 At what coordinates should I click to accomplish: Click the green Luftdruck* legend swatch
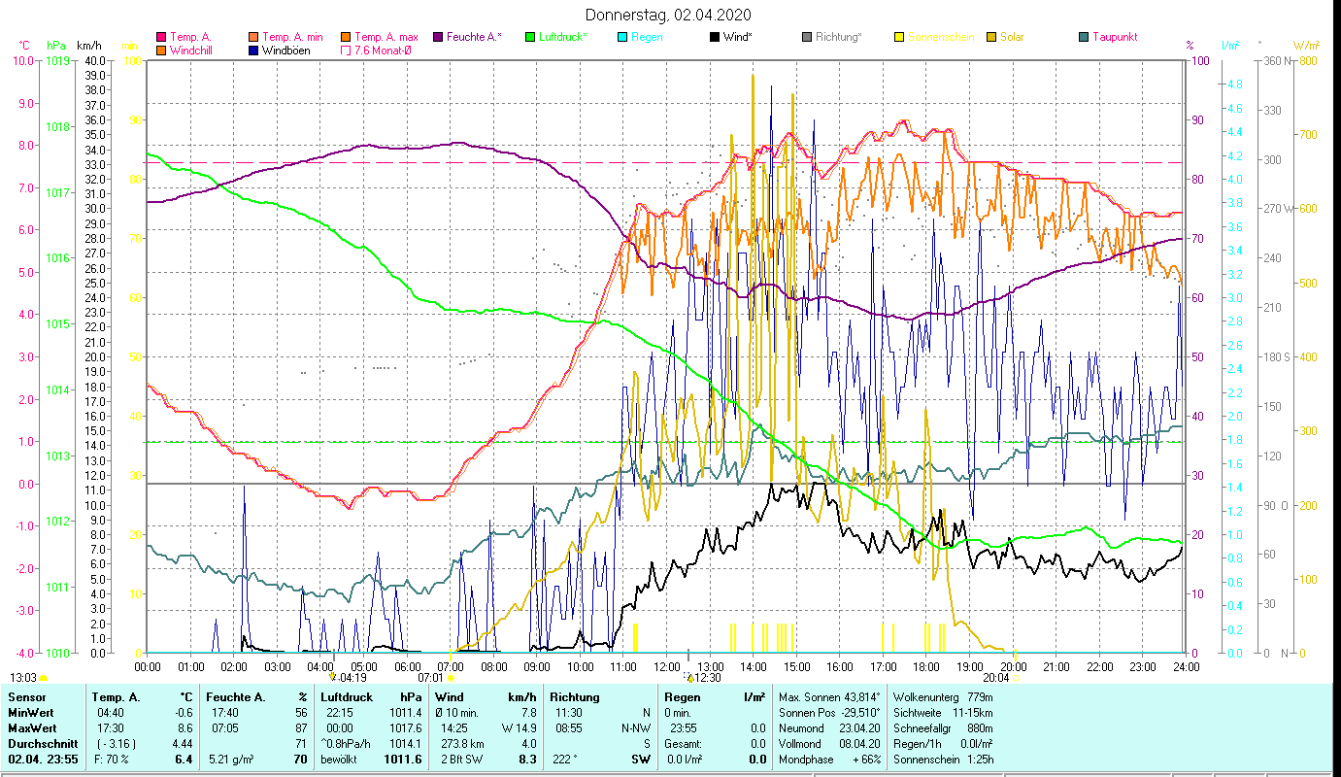click(530, 38)
